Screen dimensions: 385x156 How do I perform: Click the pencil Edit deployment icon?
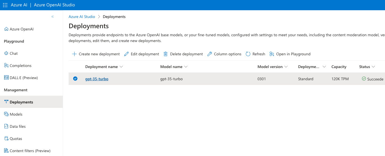[126, 54]
